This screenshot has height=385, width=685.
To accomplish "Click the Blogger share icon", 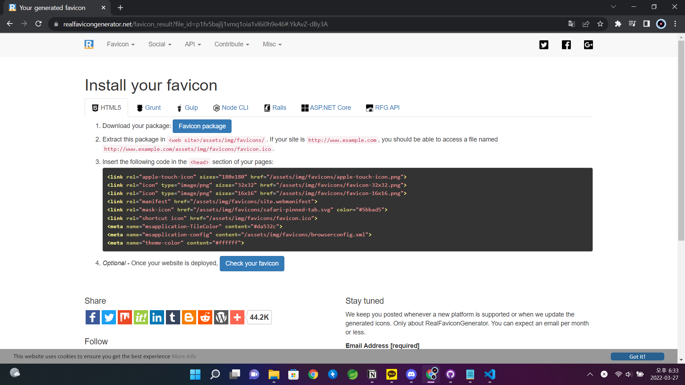I will point(189,317).
